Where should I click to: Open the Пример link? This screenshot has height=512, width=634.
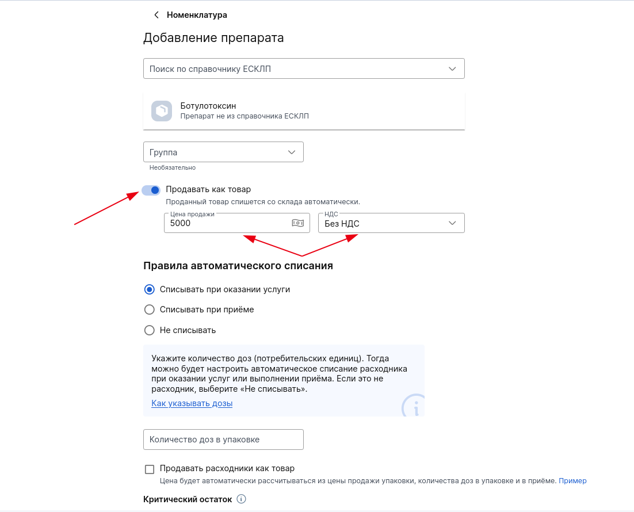click(572, 480)
